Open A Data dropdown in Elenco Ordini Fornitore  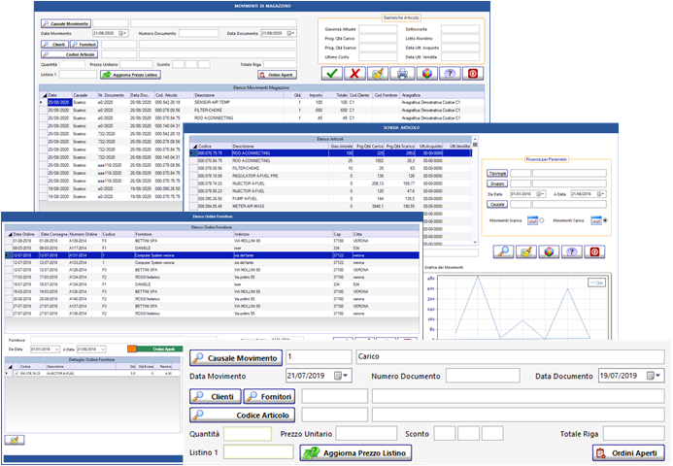[x=103, y=349]
